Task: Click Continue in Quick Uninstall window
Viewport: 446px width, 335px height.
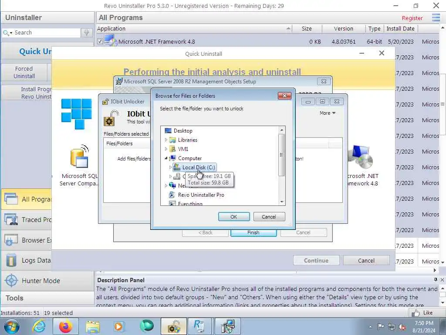Action: coord(316,260)
